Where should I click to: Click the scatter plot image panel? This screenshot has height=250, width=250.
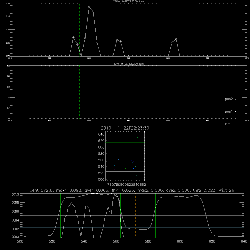click(x=125, y=156)
